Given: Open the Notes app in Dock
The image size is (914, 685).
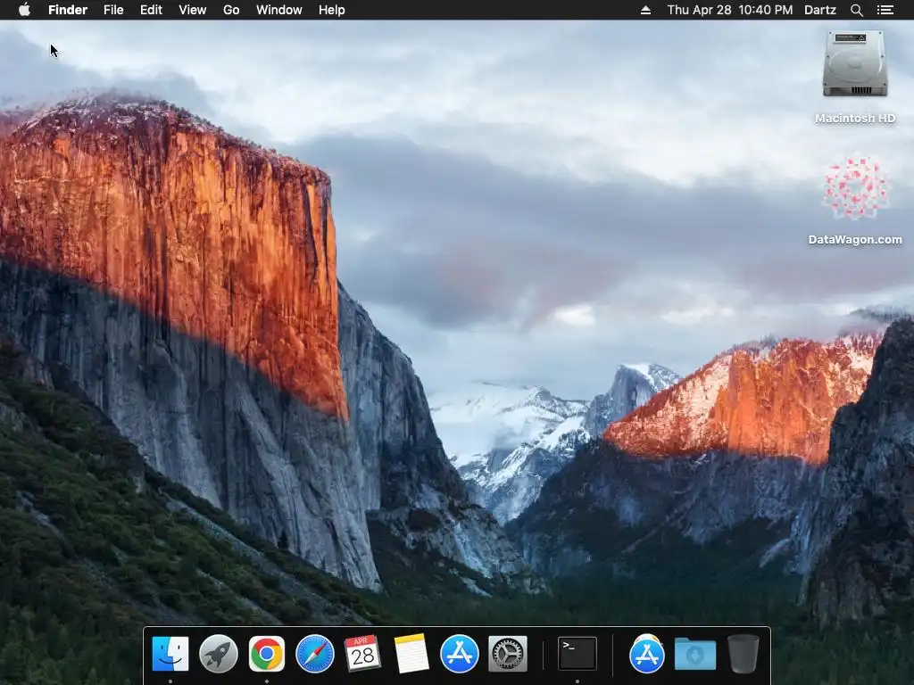Looking at the screenshot, I should click(x=411, y=654).
